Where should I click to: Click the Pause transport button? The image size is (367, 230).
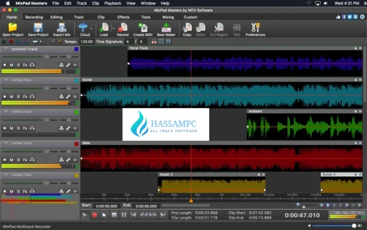click(x=124, y=215)
